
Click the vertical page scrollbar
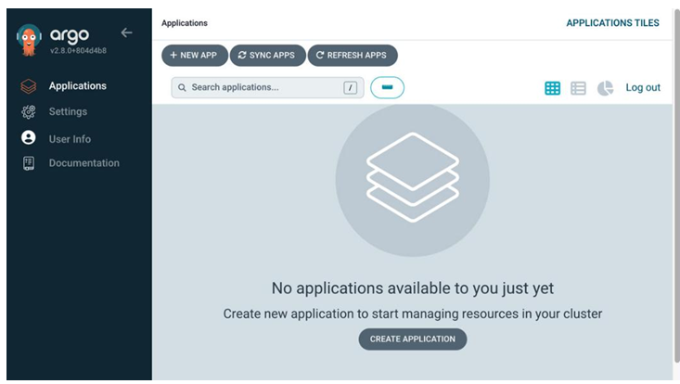[676, 186]
